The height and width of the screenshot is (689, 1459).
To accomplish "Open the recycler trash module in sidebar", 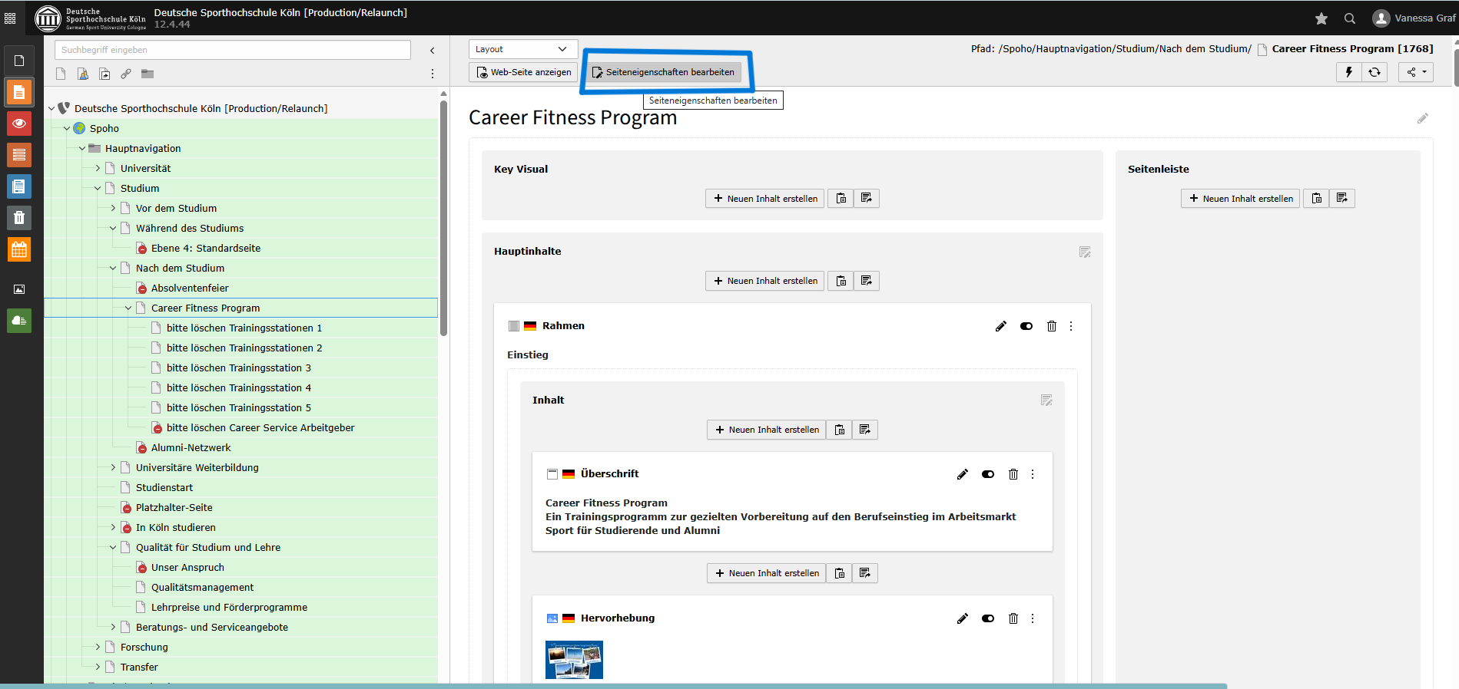I will pyautogui.click(x=19, y=218).
